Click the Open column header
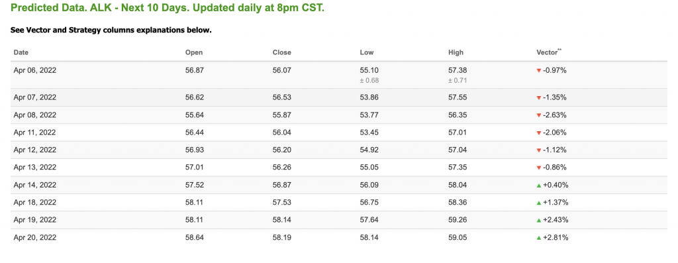Viewport: 678px width, 263px height. coord(194,52)
